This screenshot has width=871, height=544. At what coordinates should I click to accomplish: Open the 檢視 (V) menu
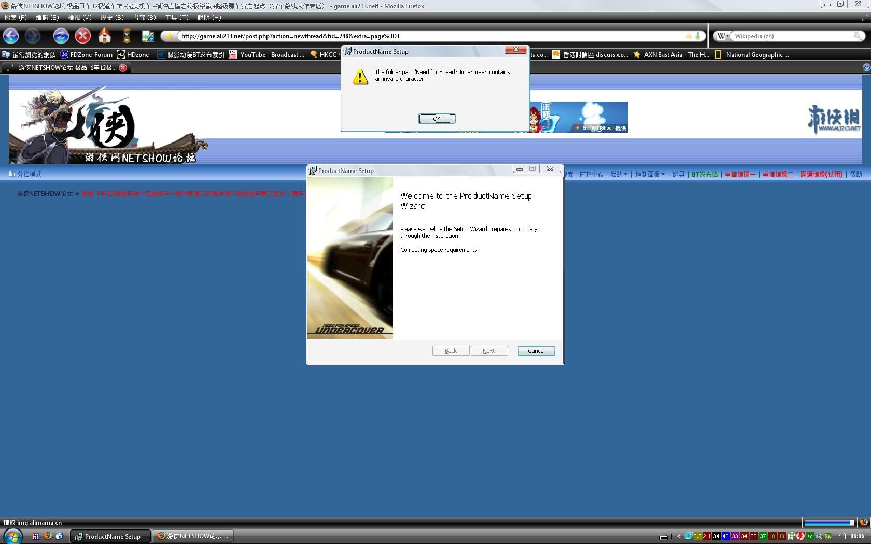pos(79,18)
